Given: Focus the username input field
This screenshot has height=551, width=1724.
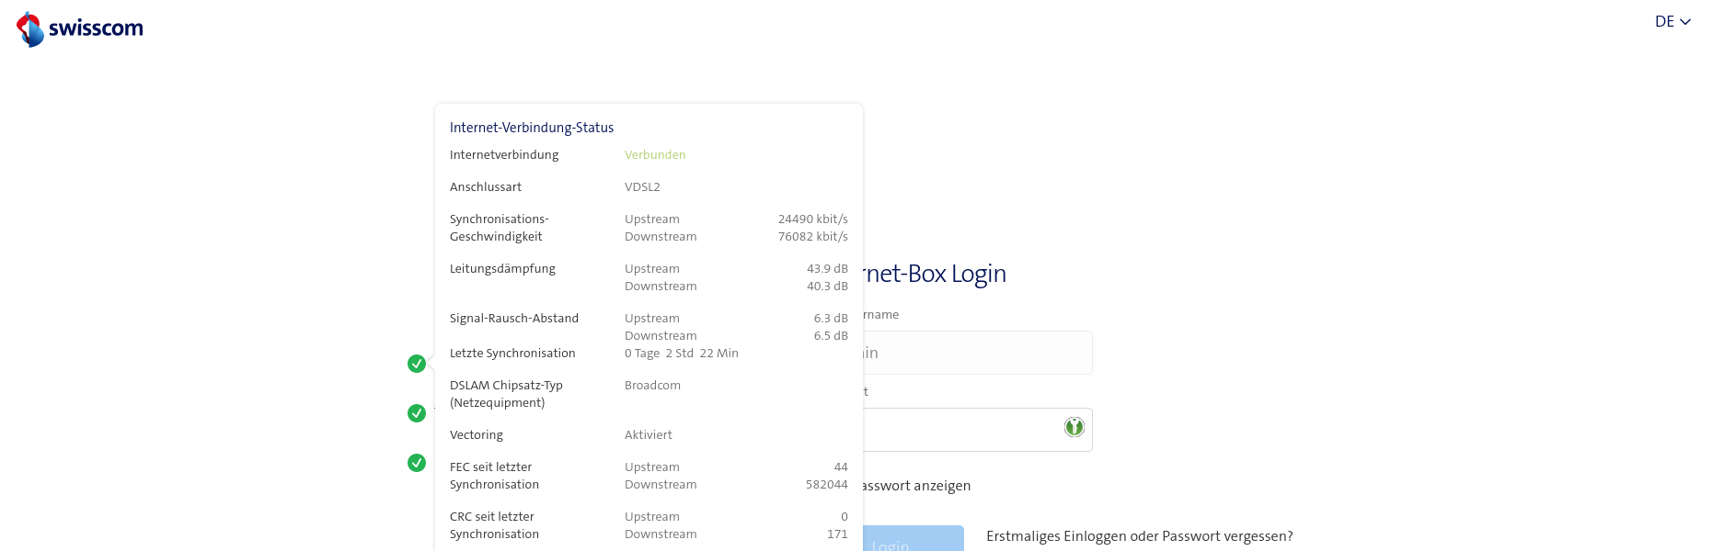Looking at the screenshot, I should pos(975,353).
